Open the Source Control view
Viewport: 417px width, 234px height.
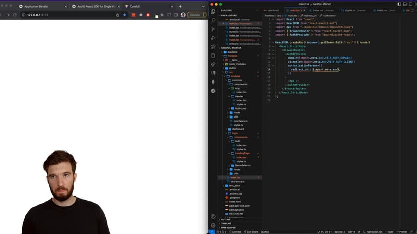213,29
